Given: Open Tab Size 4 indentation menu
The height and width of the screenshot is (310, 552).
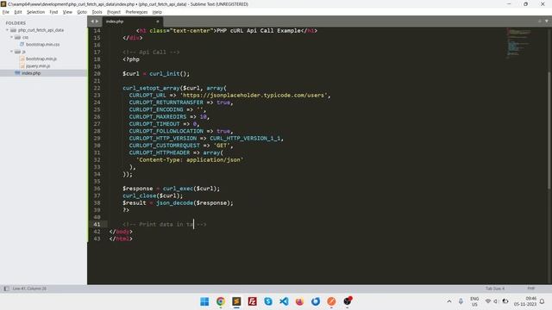Looking at the screenshot, I should tap(495, 288).
